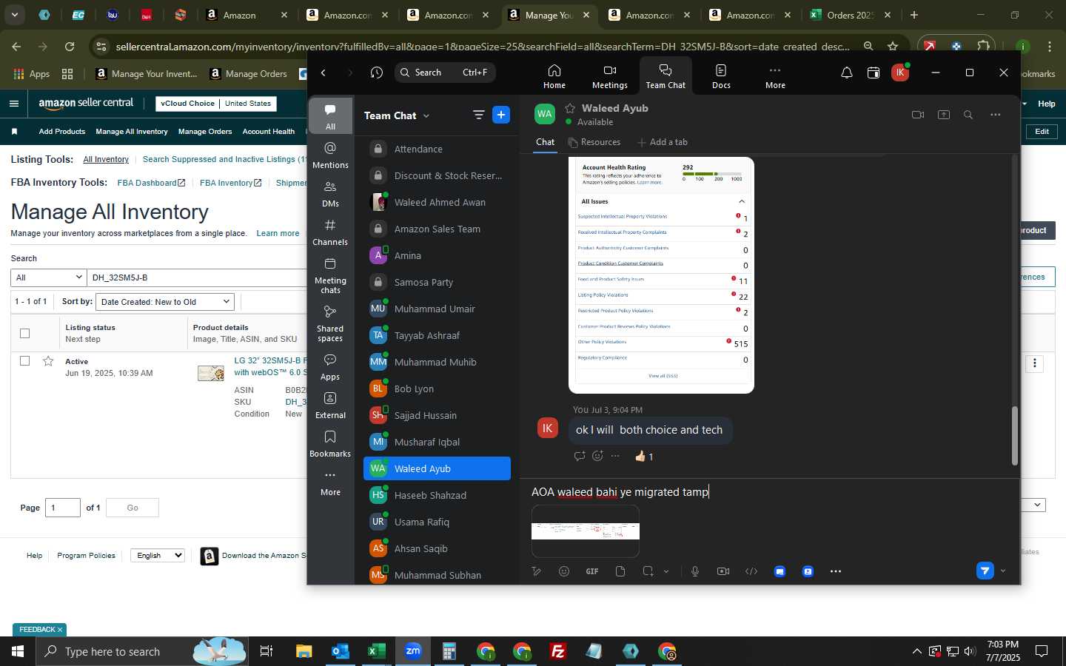Click the share screen icon in chat header
This screenshot has height=666, width=1066.
(944, 115)
